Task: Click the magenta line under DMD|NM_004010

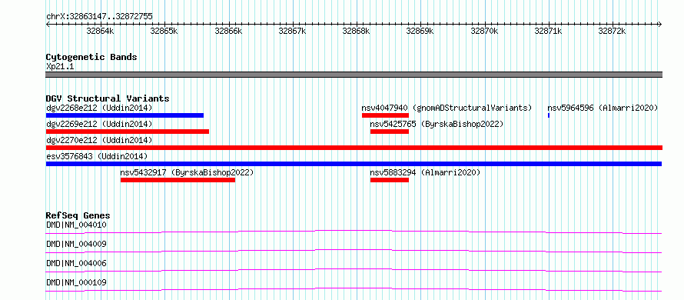Action: click(x=354, y=232)
